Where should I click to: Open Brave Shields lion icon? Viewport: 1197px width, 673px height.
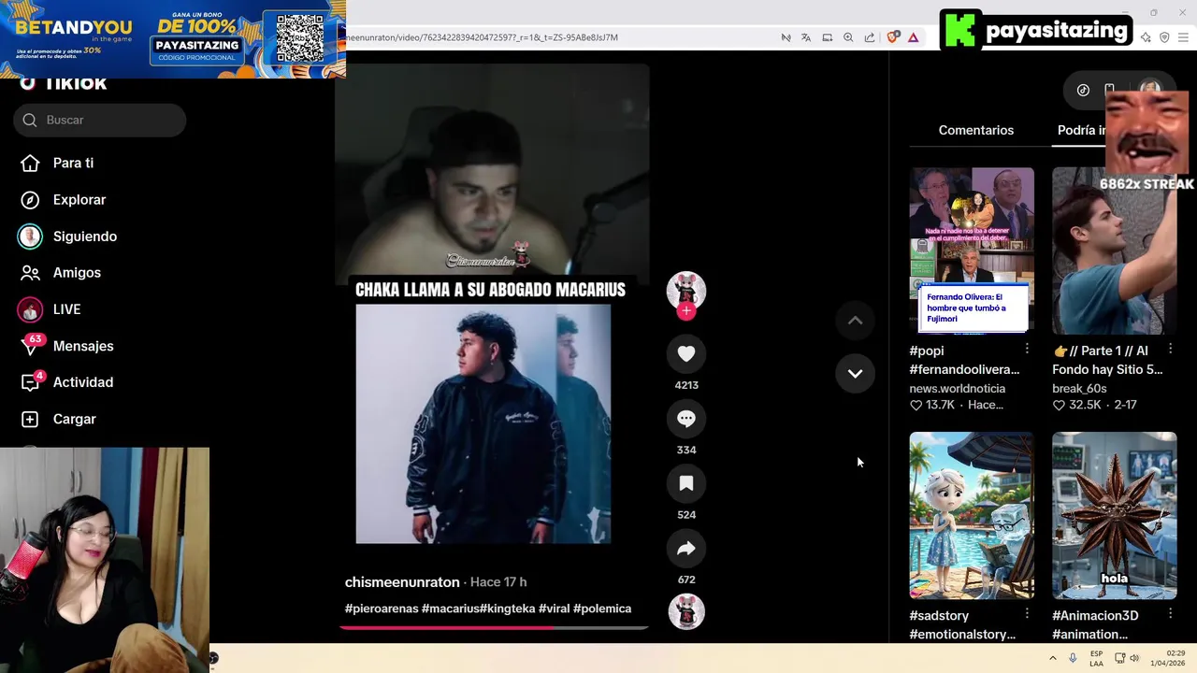(892, 37)
